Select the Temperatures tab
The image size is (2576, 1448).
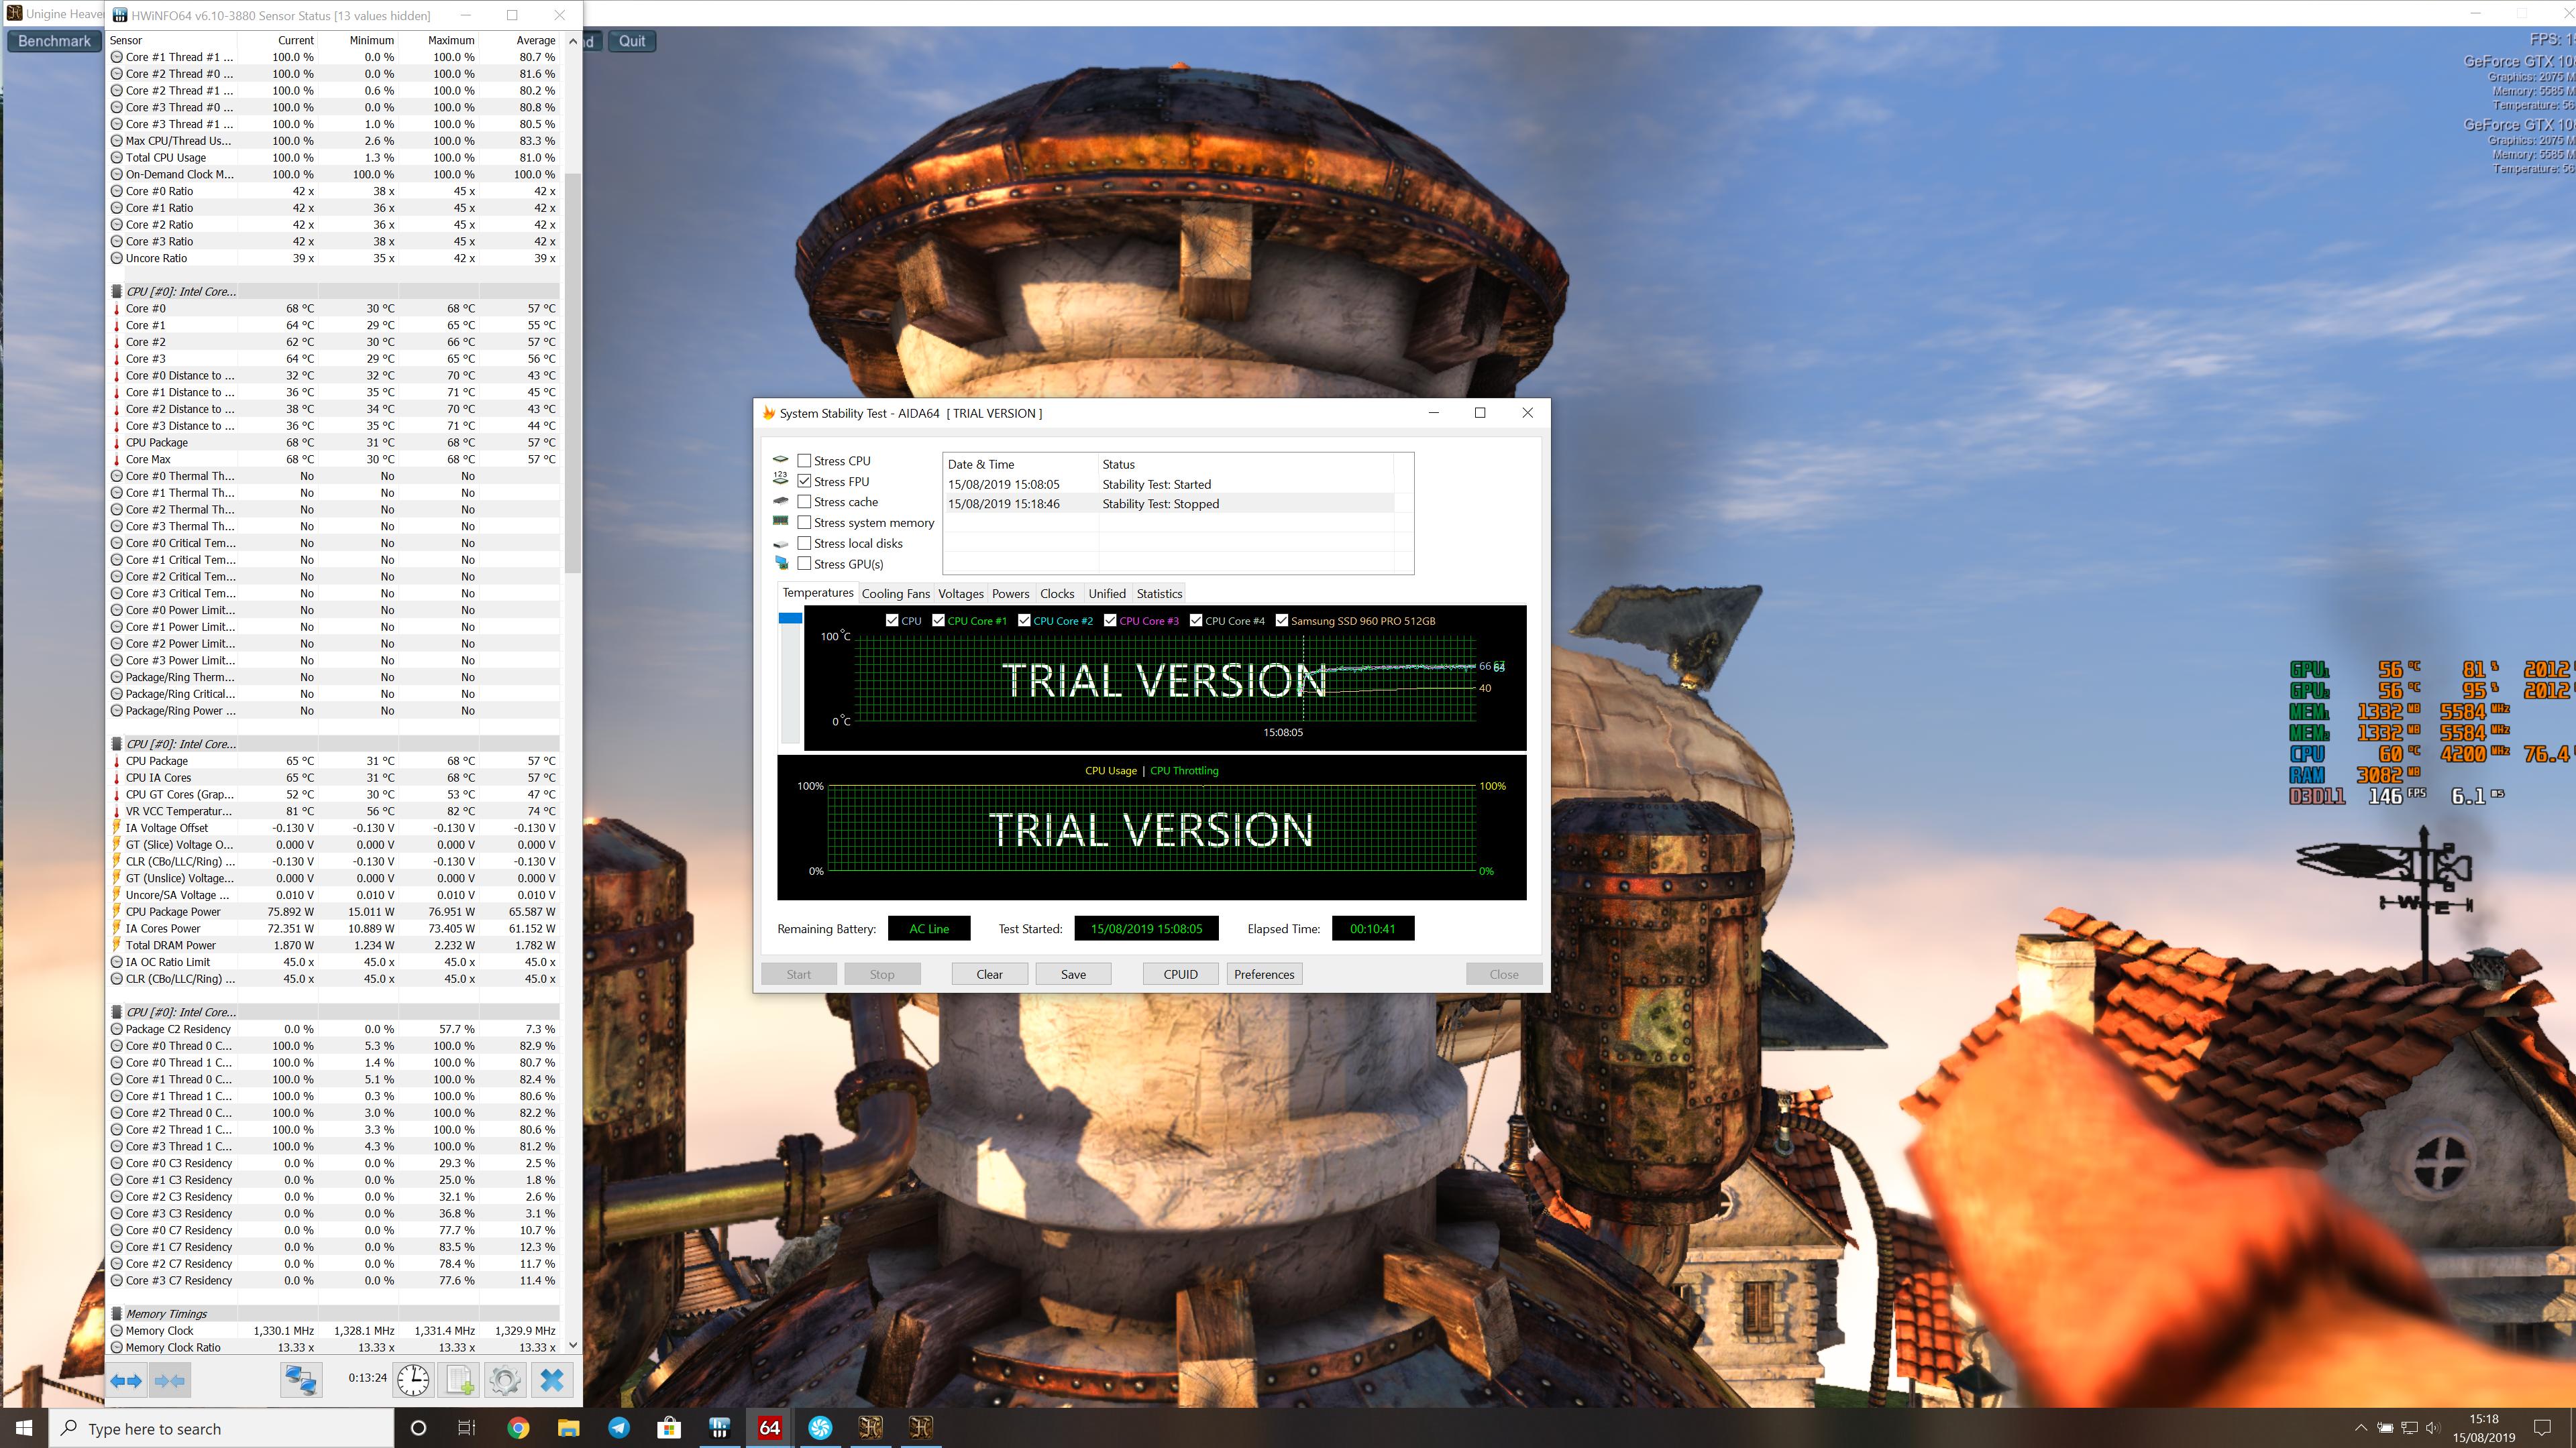click(818, 593)
